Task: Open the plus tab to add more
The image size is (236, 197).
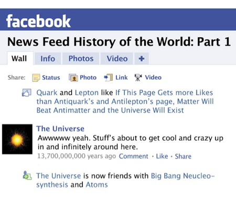Action: click(x=142, y=58)
